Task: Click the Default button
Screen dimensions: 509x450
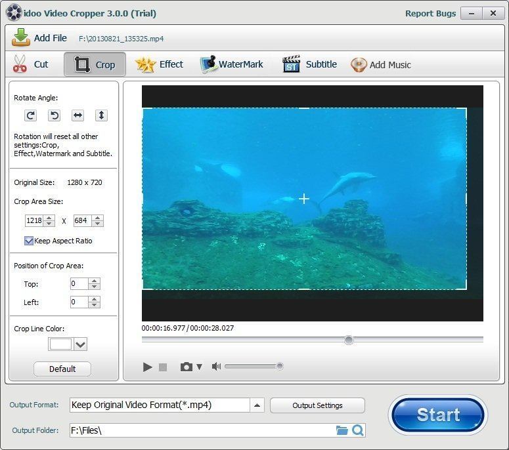Action: coord(62,369)
